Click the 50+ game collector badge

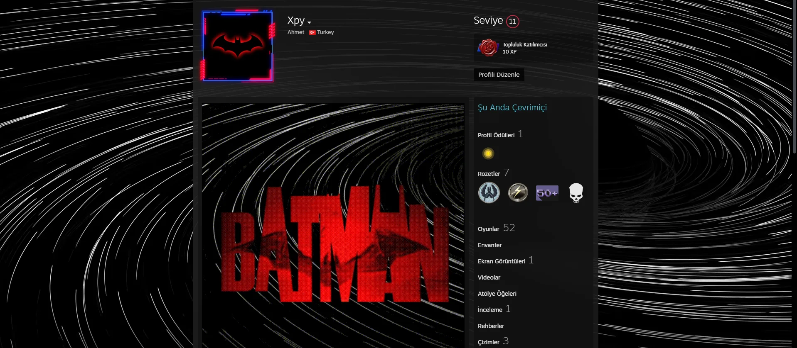(x=547, y=193)
